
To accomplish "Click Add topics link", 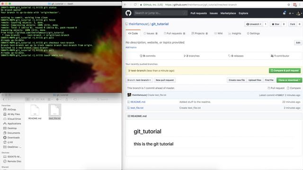I will [x=131, y=47].
